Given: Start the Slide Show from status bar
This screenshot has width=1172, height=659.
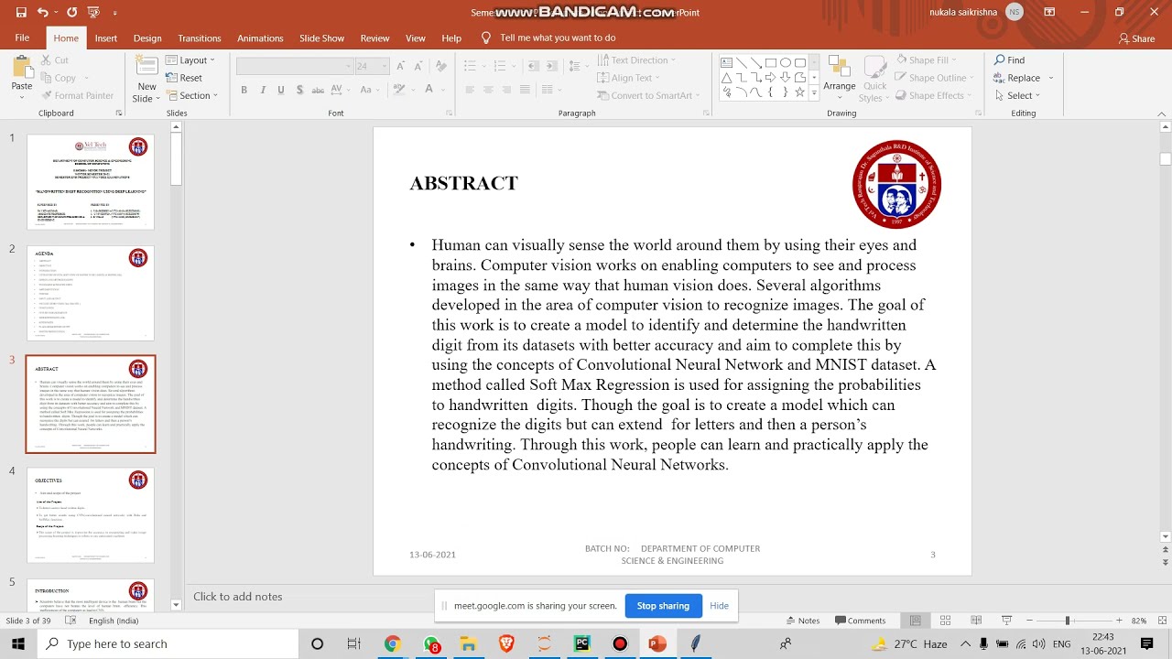Looking at the screenshot, I should coord(1004,621).
